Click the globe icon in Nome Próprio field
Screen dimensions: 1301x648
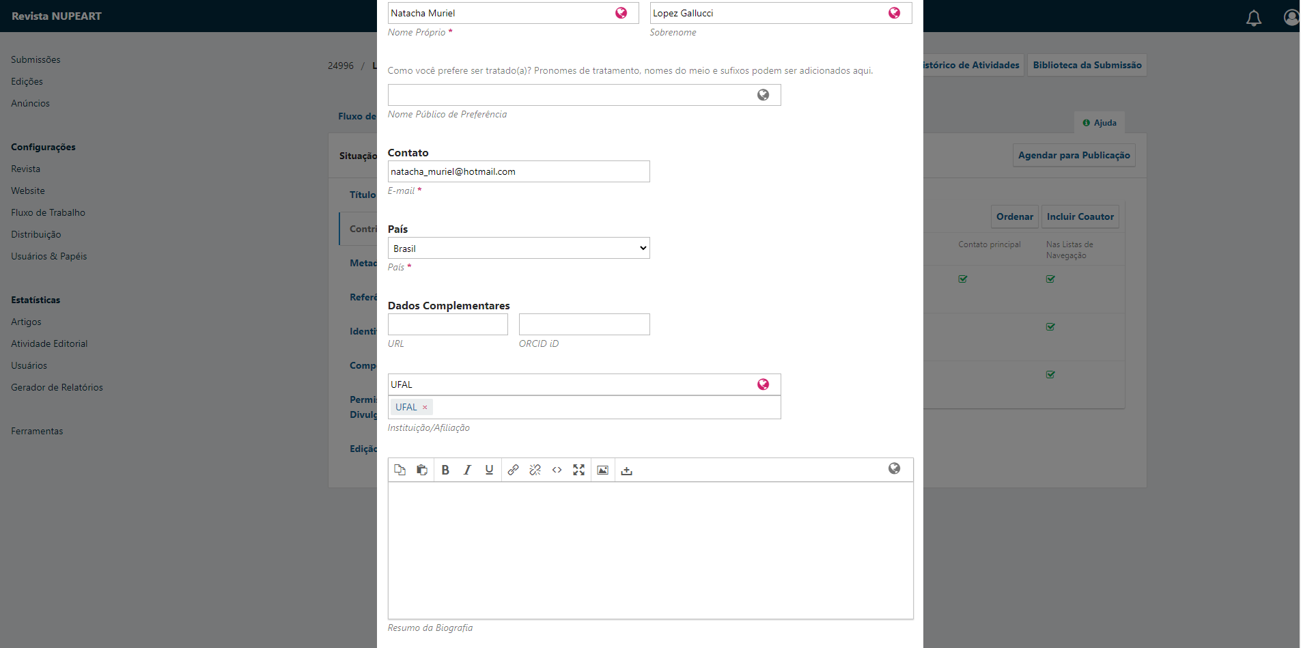pos(621,13)
